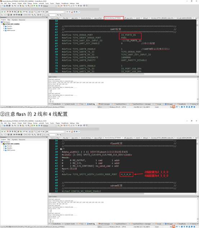Open Settings menu in flash-config window

tap(72, 123)
